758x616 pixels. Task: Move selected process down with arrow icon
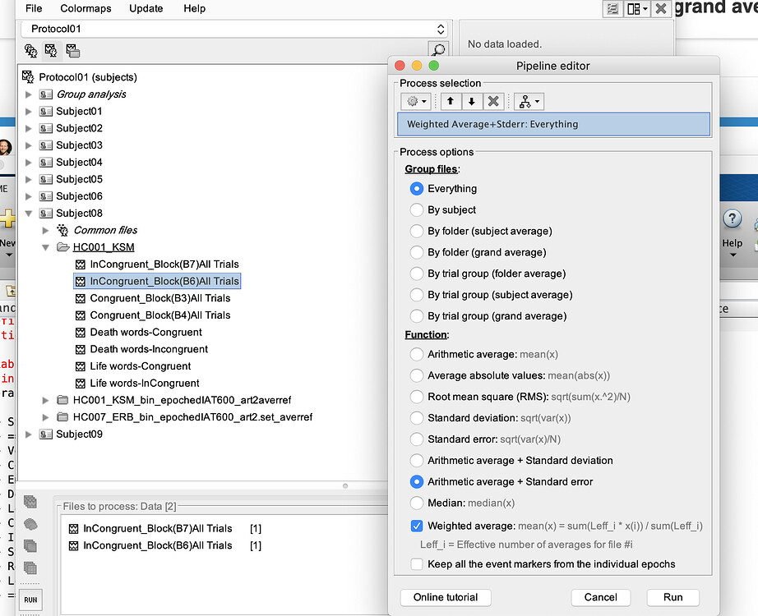tap(471, 102)
